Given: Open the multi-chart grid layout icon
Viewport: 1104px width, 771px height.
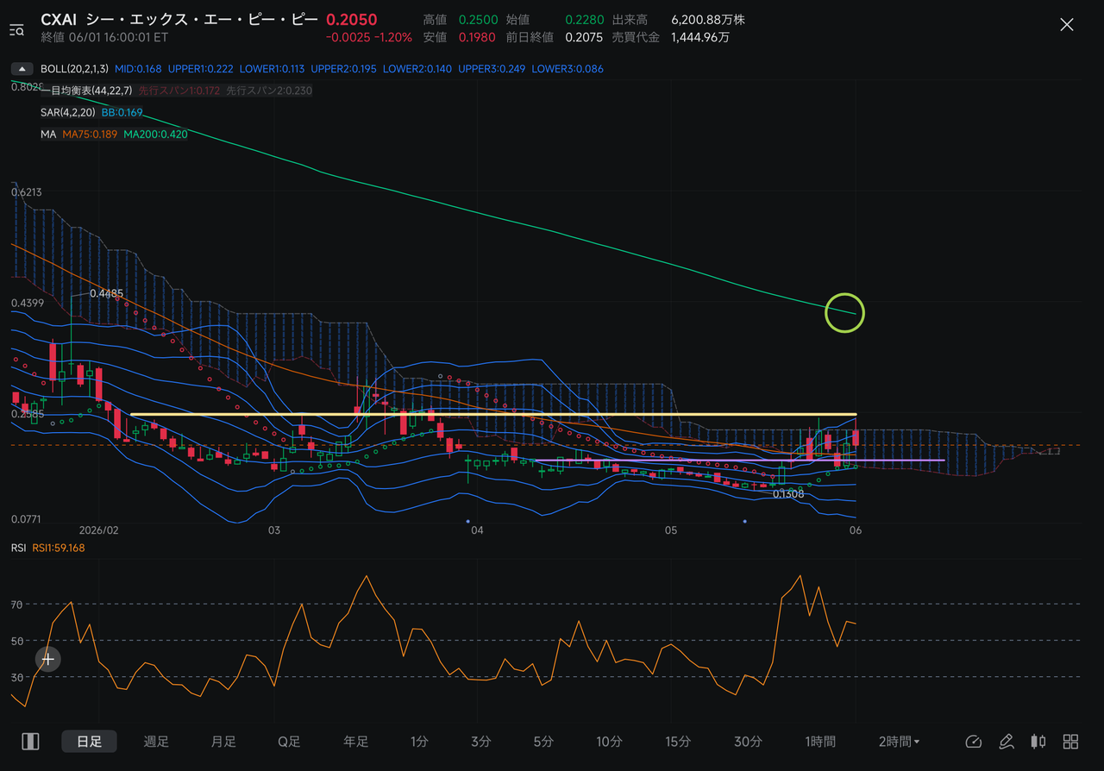Looking at the screenshot, I should coord(1070,742).
